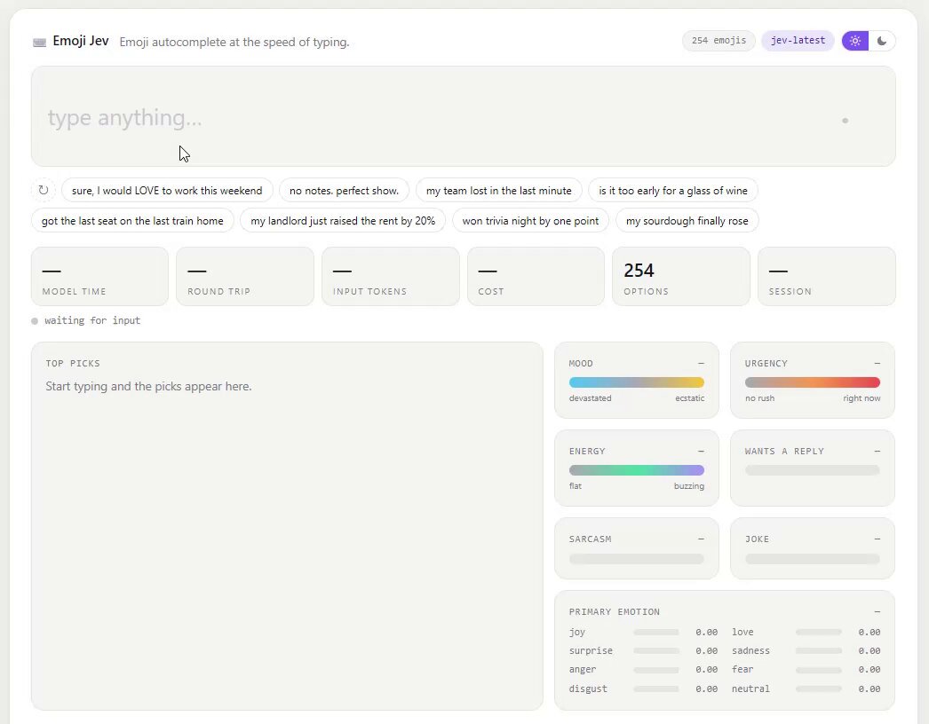929x724 pixels.
Task: Click the 'joy' emotion label
Action: pyautogui.click(x=577, y=633)
